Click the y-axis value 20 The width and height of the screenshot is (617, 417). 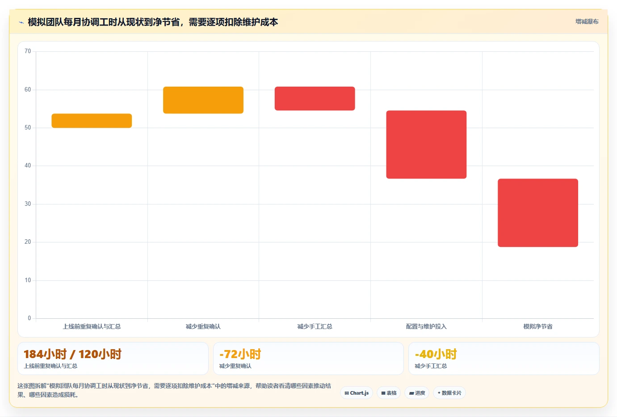click(x=28, y=242)
